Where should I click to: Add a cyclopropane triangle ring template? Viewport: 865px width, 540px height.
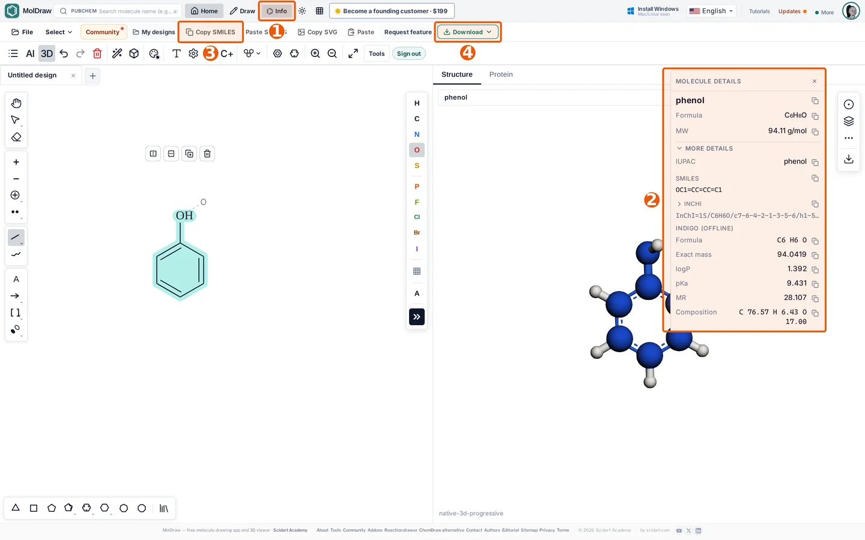click(x=16, y=508)
